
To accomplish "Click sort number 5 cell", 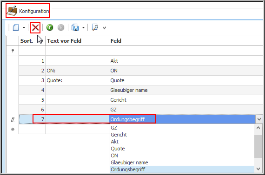I will [x=32, y=100].
